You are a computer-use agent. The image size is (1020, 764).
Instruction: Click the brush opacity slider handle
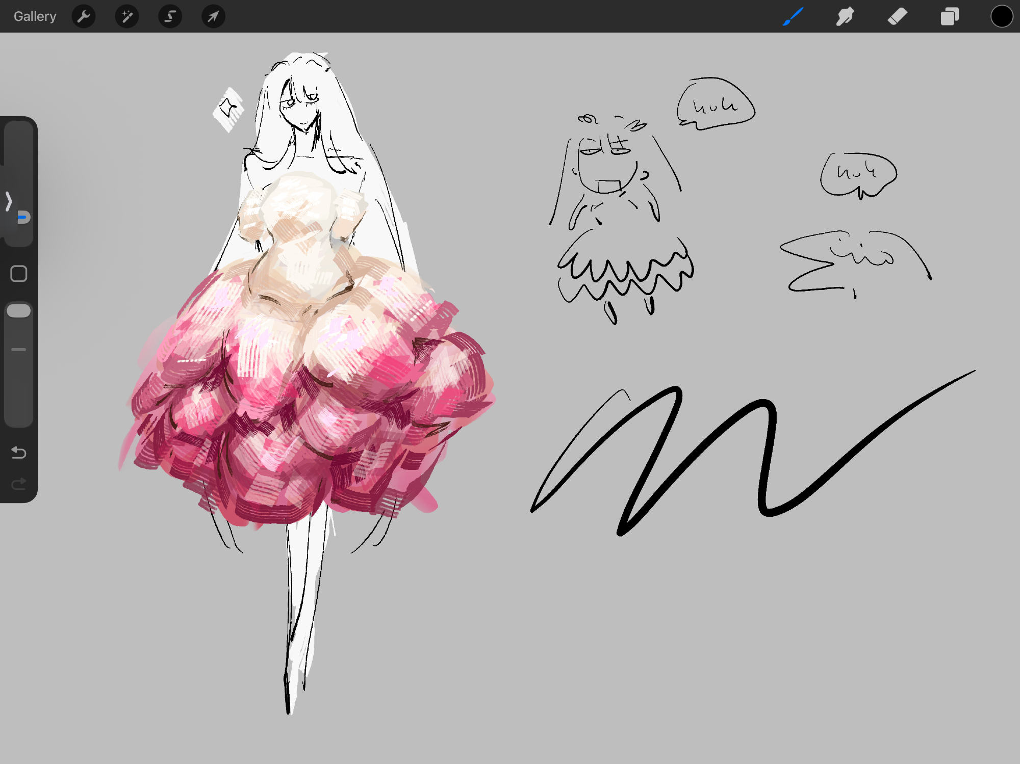[19, 311]
